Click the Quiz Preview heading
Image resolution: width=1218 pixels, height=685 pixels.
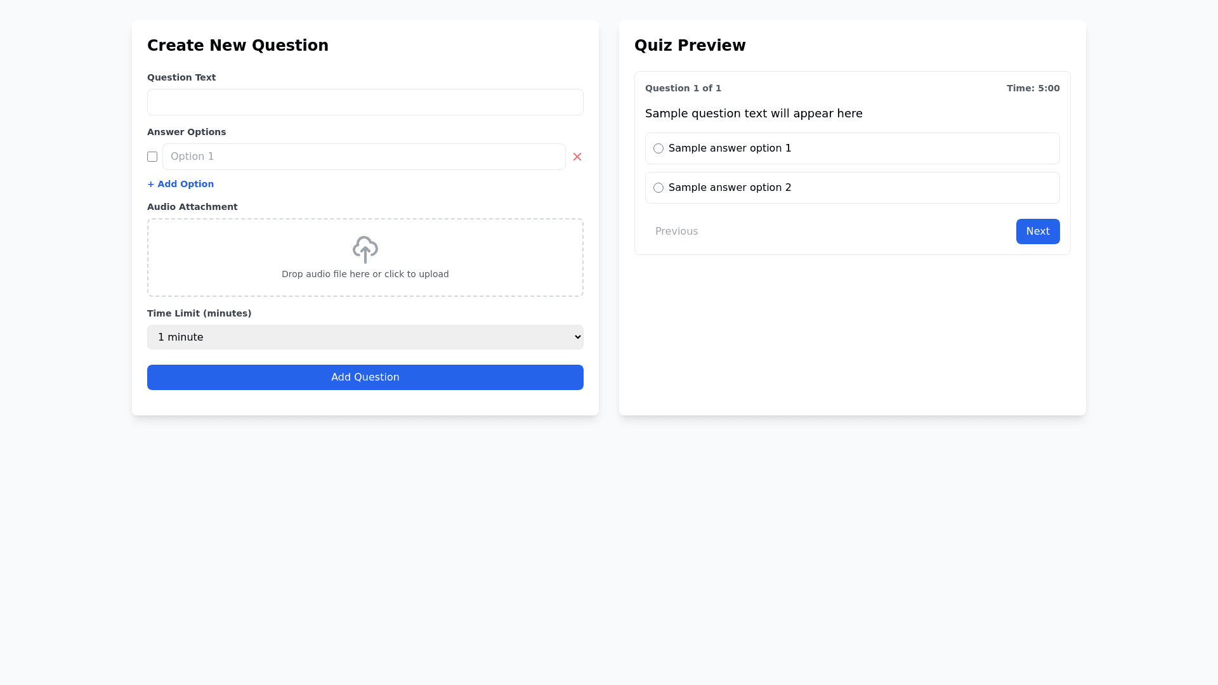(x=690, y=46)
